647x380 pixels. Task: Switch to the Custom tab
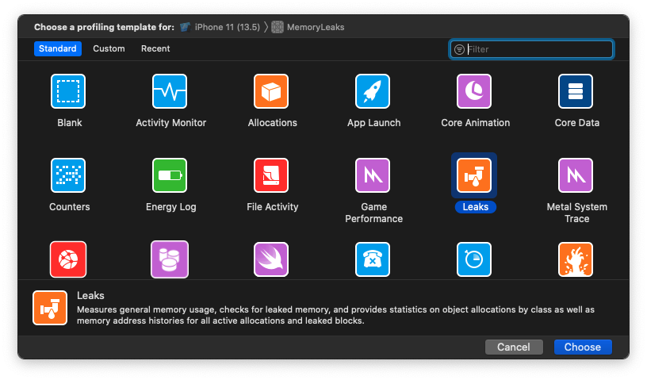(x=109, y=48)
